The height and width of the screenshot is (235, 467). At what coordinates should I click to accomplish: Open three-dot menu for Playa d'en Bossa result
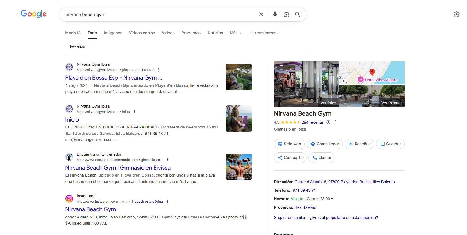click(x=159, y=70)
